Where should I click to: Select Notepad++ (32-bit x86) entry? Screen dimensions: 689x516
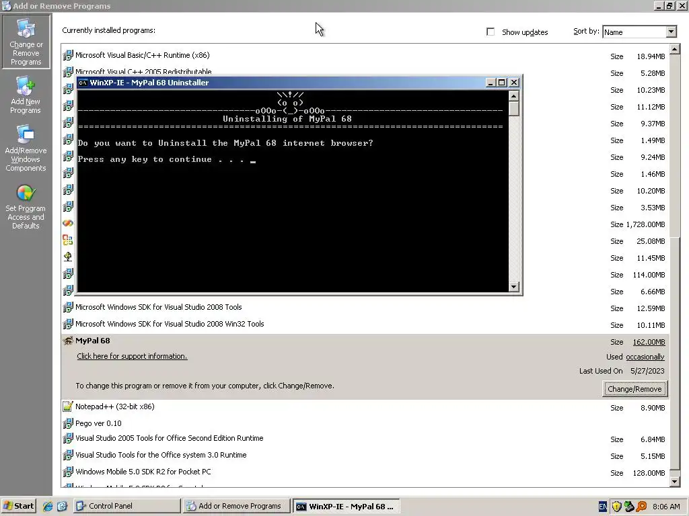click(x=115, y=406)
